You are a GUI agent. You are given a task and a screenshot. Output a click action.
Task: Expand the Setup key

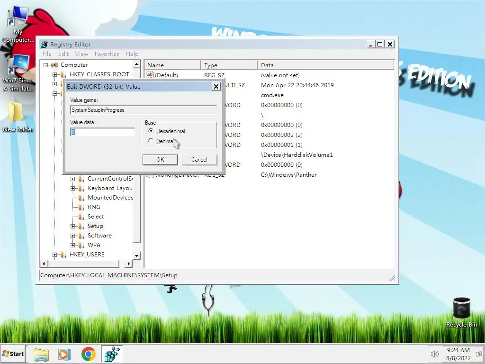pos(72,226)
